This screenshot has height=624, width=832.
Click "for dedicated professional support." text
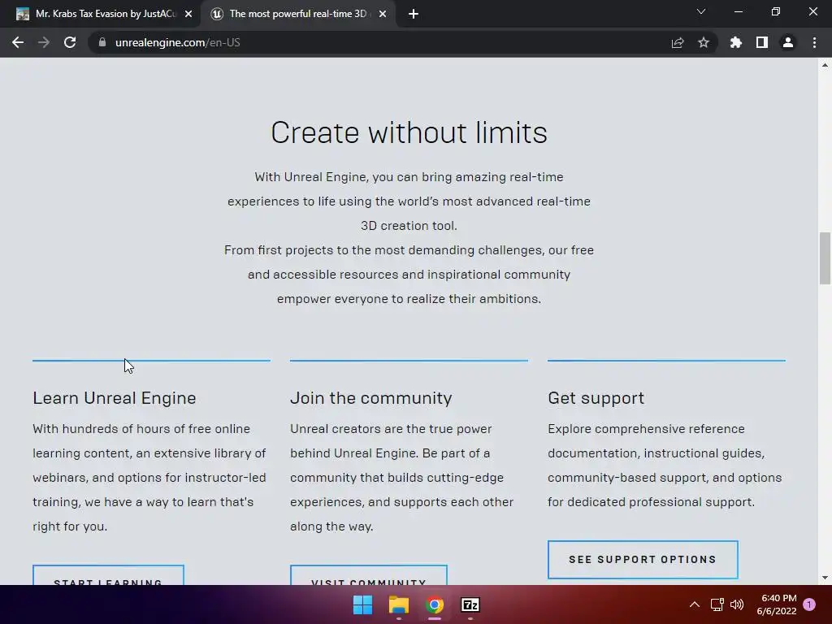(651, 502)
